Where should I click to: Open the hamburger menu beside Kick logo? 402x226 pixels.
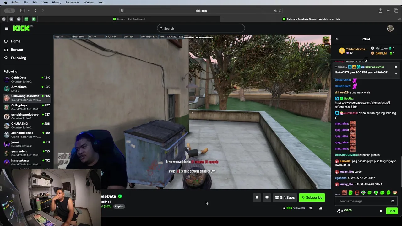tap(7, 28)
